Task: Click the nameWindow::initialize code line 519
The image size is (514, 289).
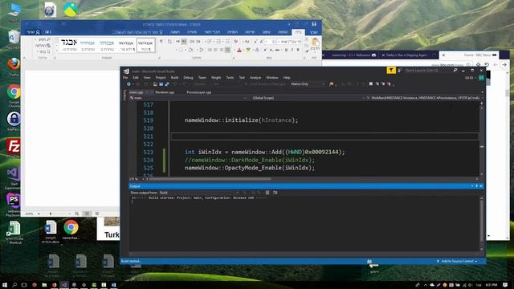Action: [x=241, y=120]
